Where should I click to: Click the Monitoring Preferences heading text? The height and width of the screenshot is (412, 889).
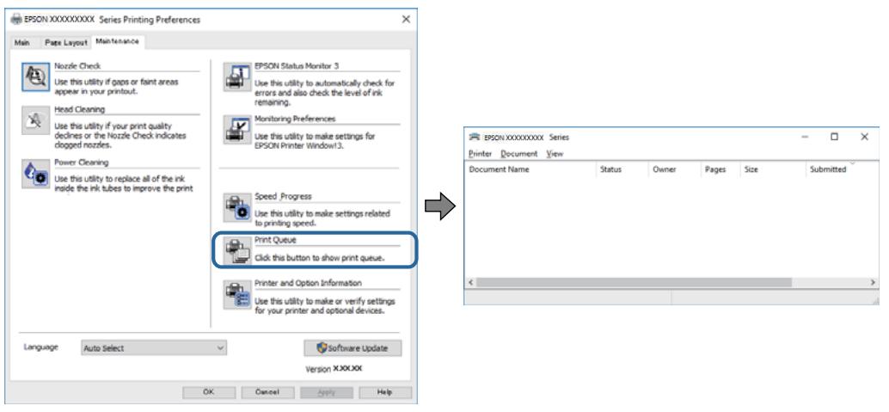click(x=295, y=119)
